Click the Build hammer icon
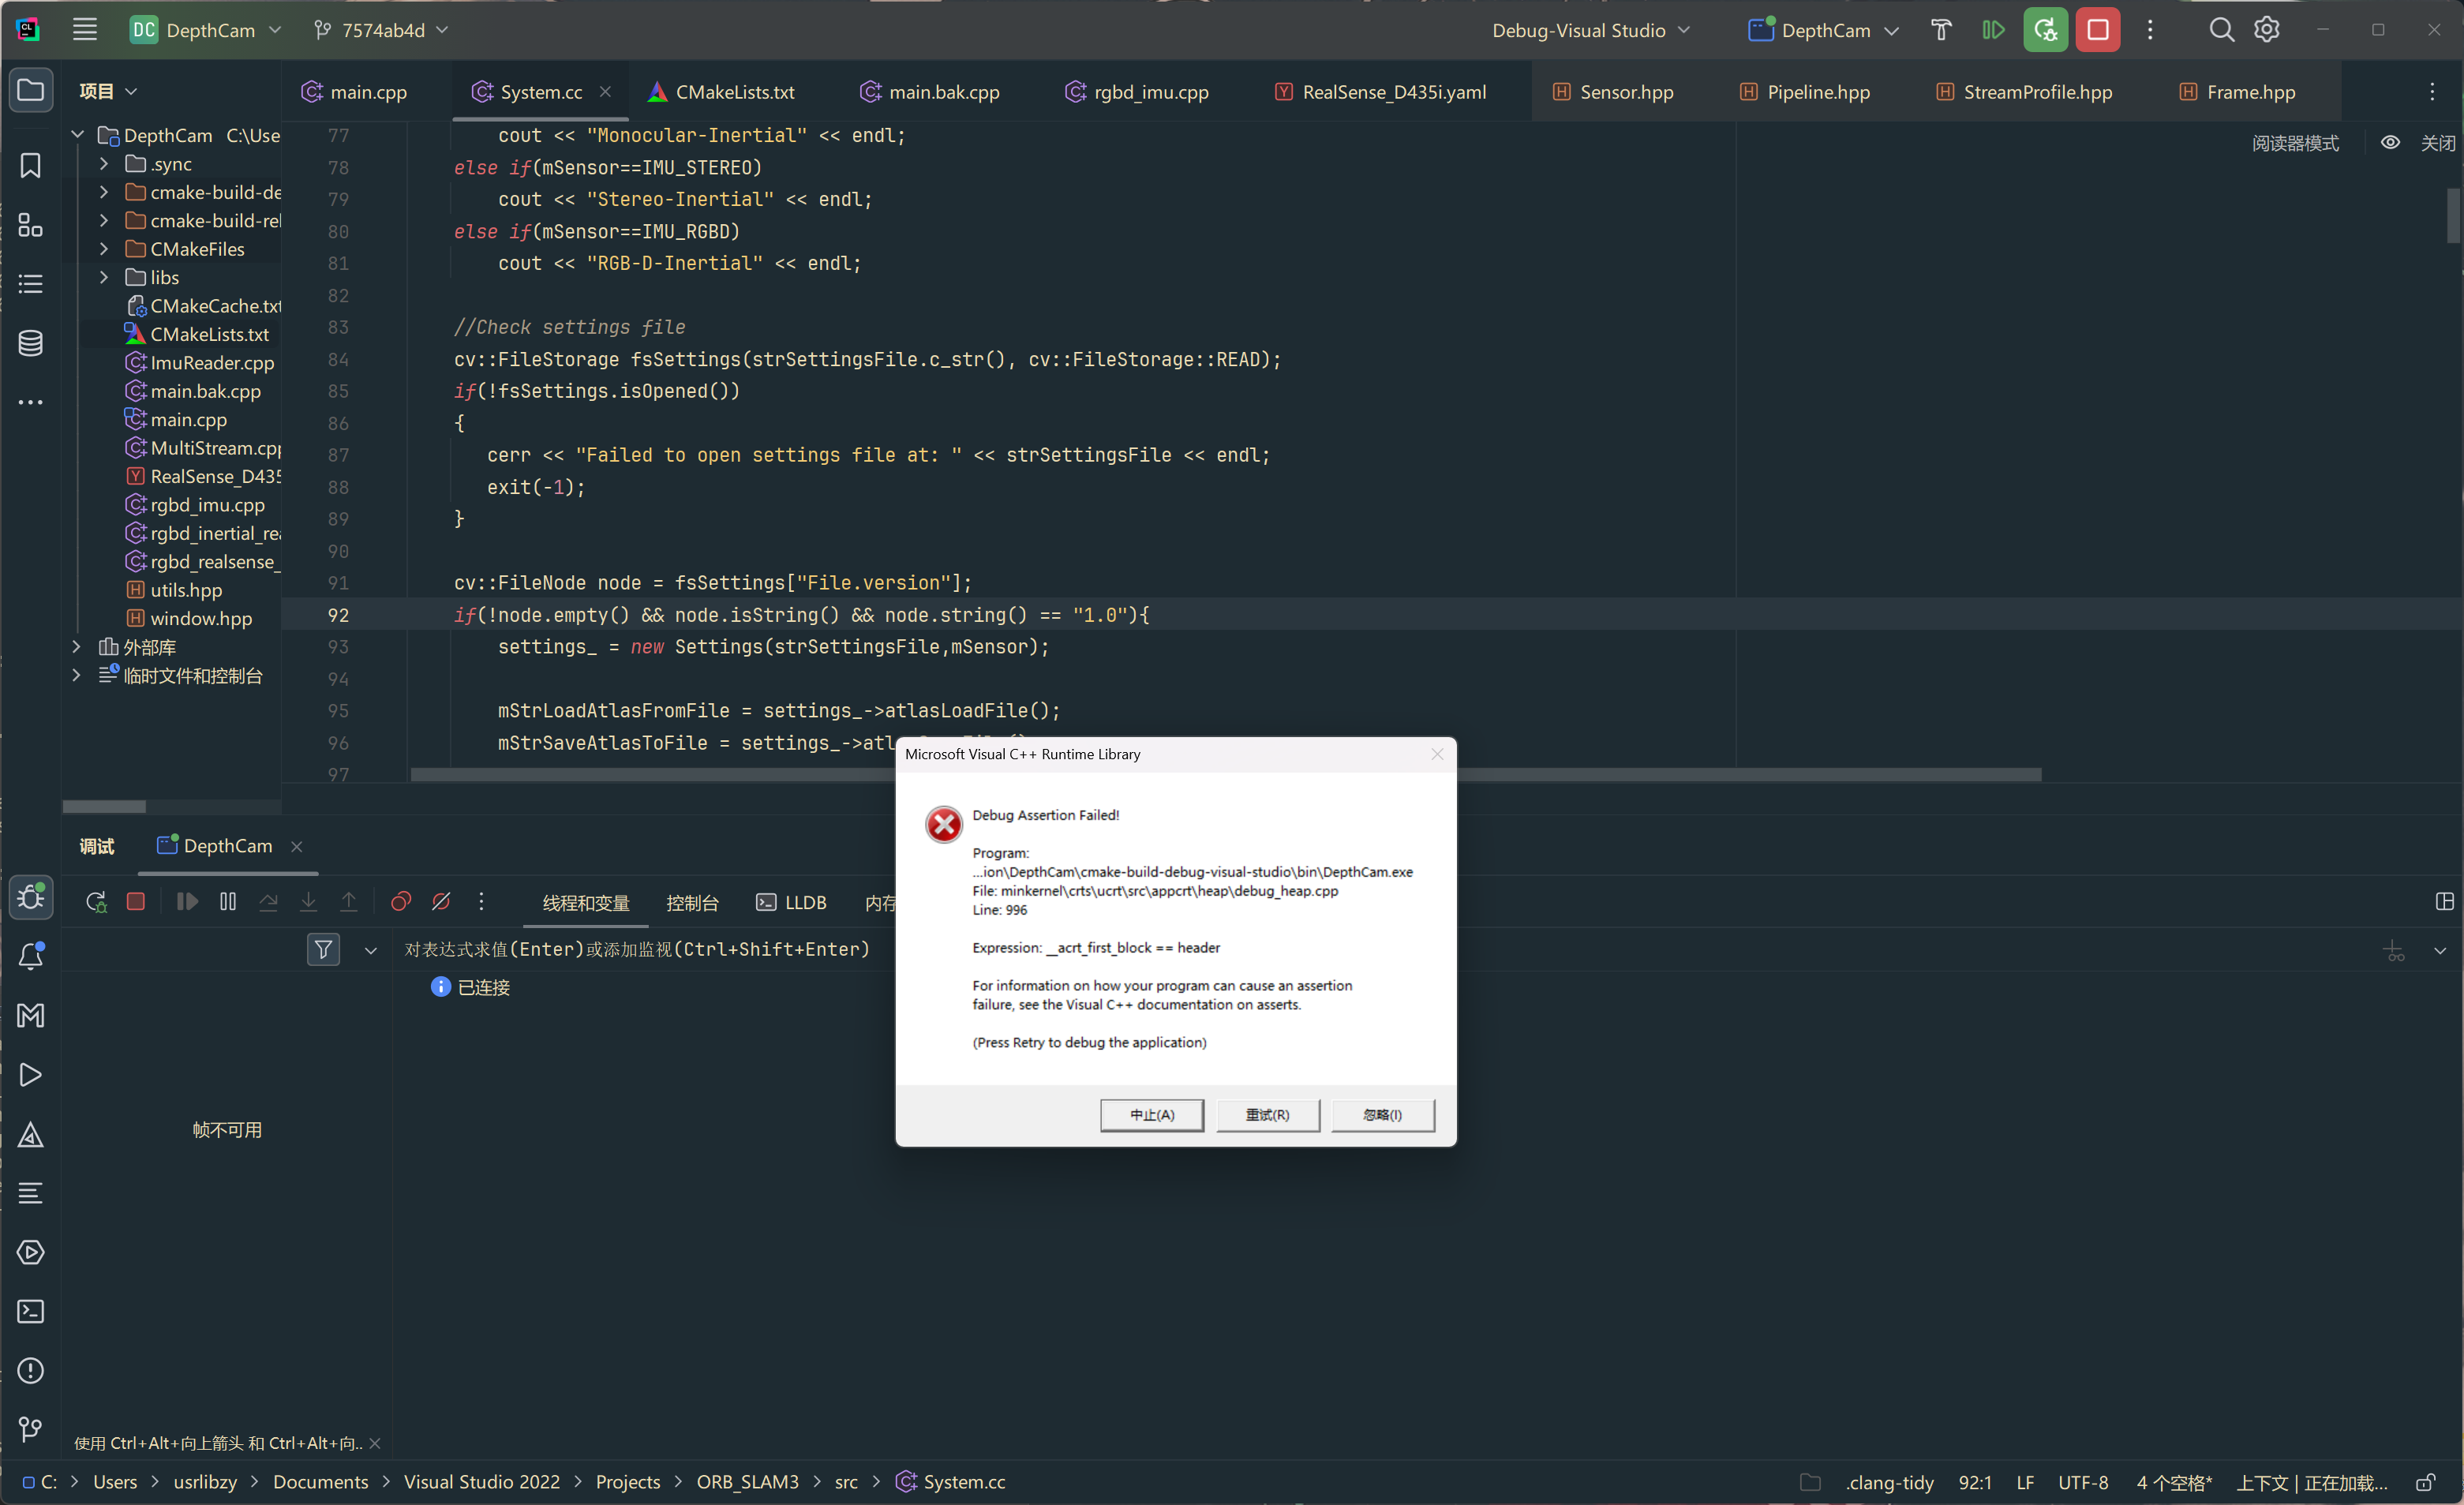2464x1505 pixels. pos(1940,30)
